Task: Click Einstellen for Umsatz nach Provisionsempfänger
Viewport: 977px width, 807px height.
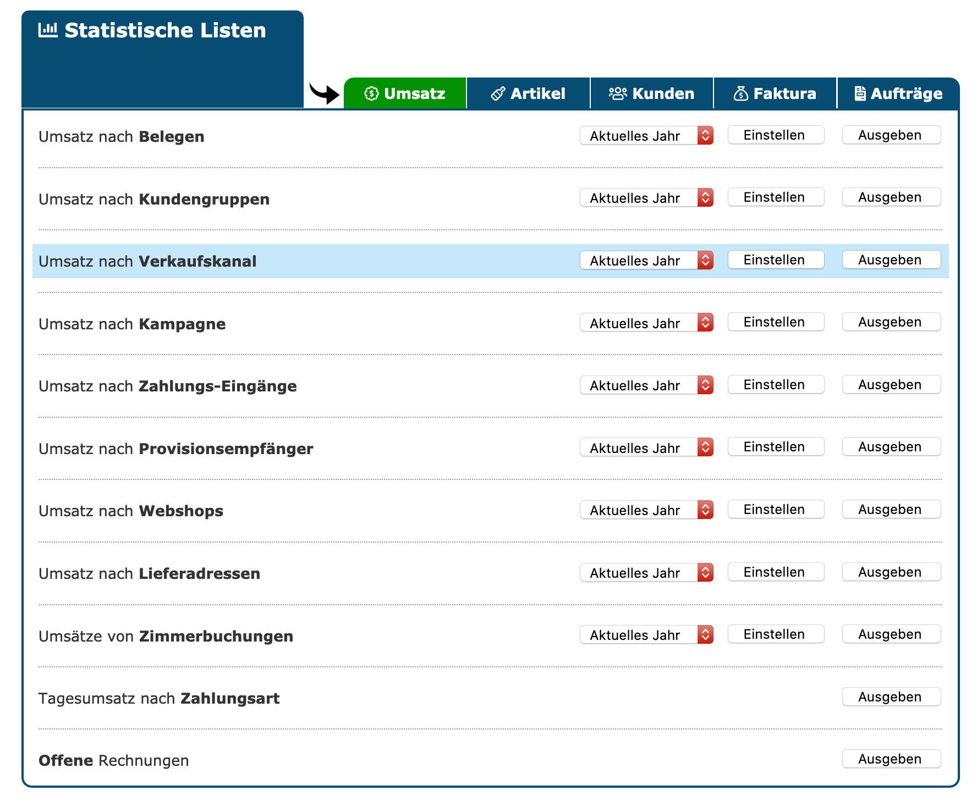Action: click(x=775, y=447)
